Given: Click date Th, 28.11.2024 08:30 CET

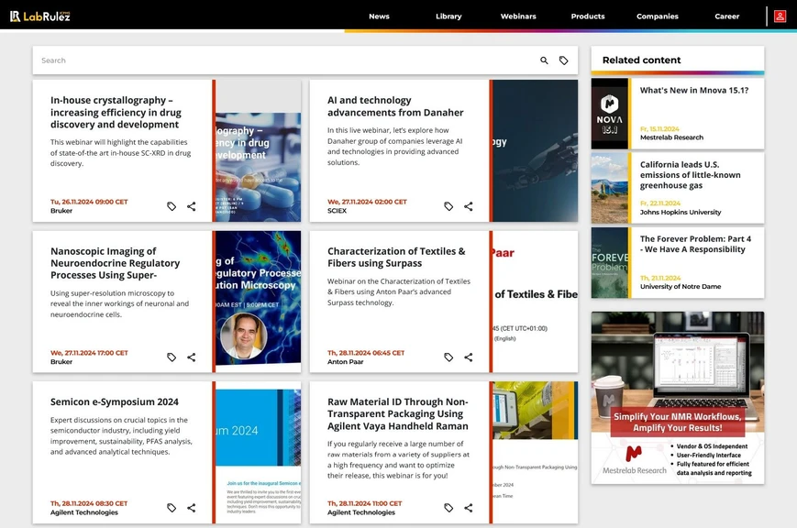Looking at the screenshot, I should point(89,503).
